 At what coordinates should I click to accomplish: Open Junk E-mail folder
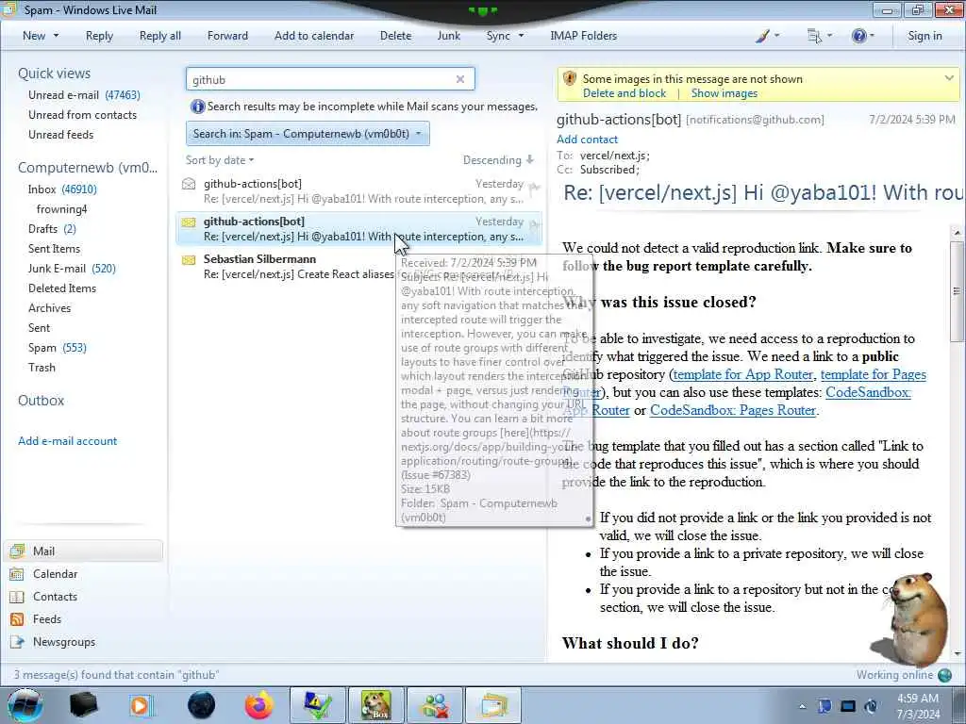(72, 268)
